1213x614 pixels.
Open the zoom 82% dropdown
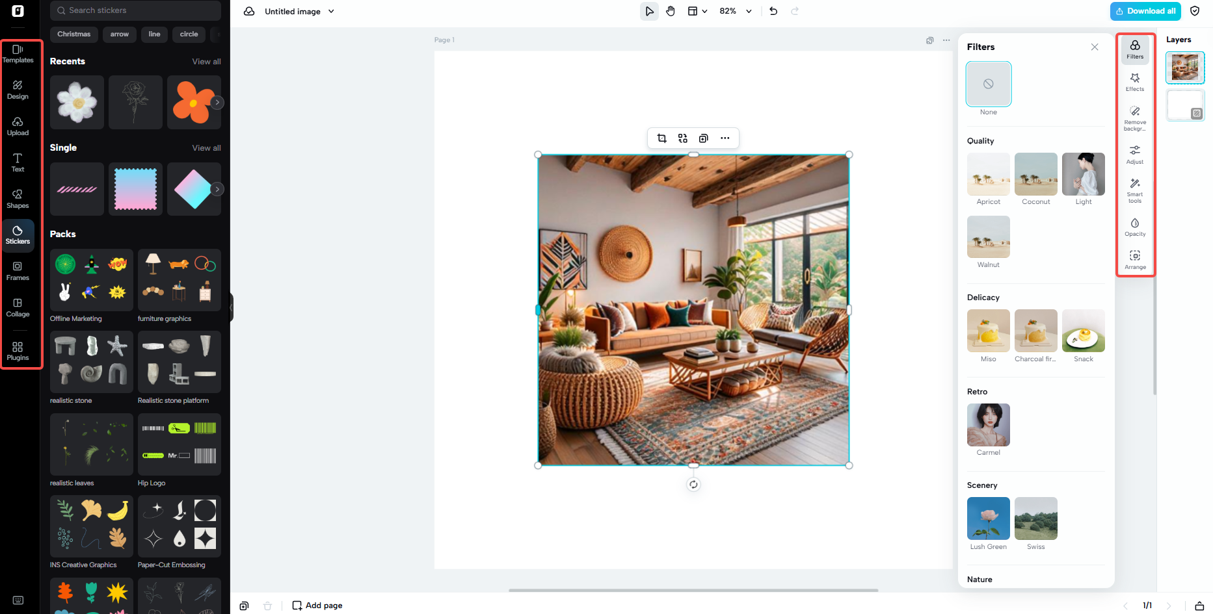pyautogui.click(x=735, y=11)
